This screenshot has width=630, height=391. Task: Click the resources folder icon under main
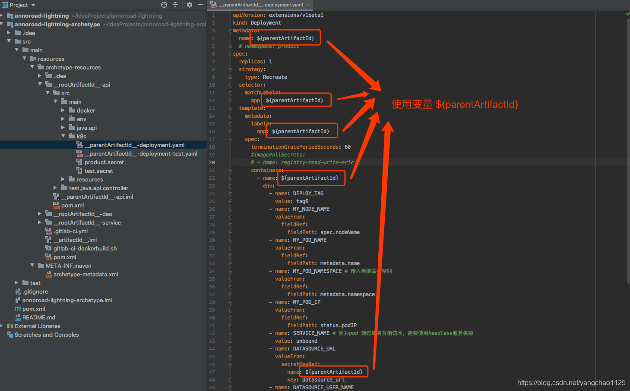pos(33,59)
